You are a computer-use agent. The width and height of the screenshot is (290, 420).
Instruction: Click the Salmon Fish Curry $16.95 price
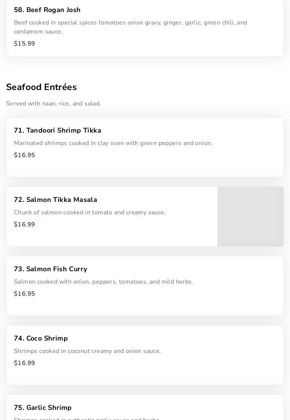pos(24,294)
